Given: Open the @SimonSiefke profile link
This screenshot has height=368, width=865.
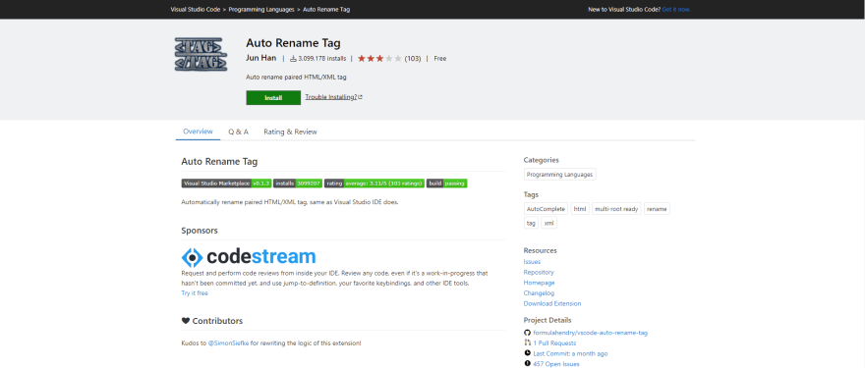Looking at the screenshot, I should coord(228,343).
